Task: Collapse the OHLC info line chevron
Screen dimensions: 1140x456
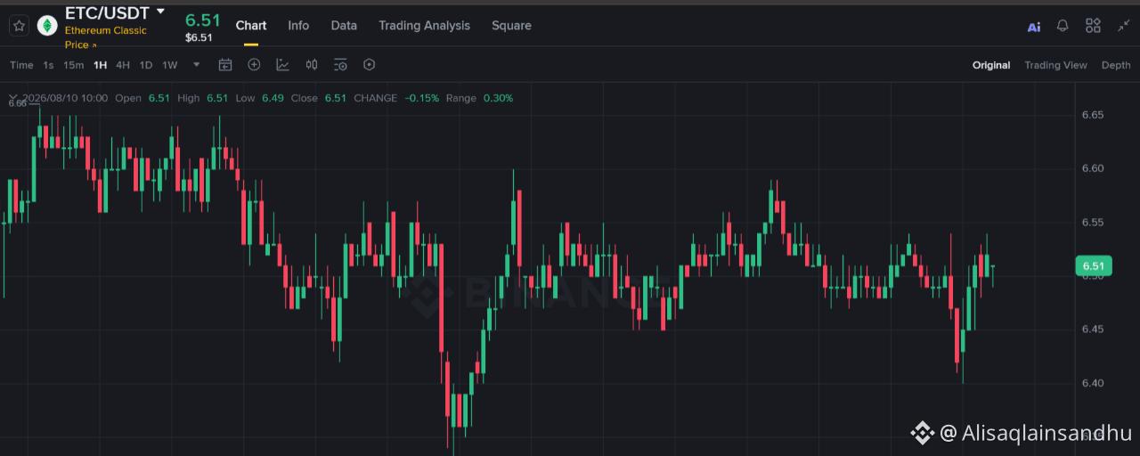Action: click(x=13, y=98)
